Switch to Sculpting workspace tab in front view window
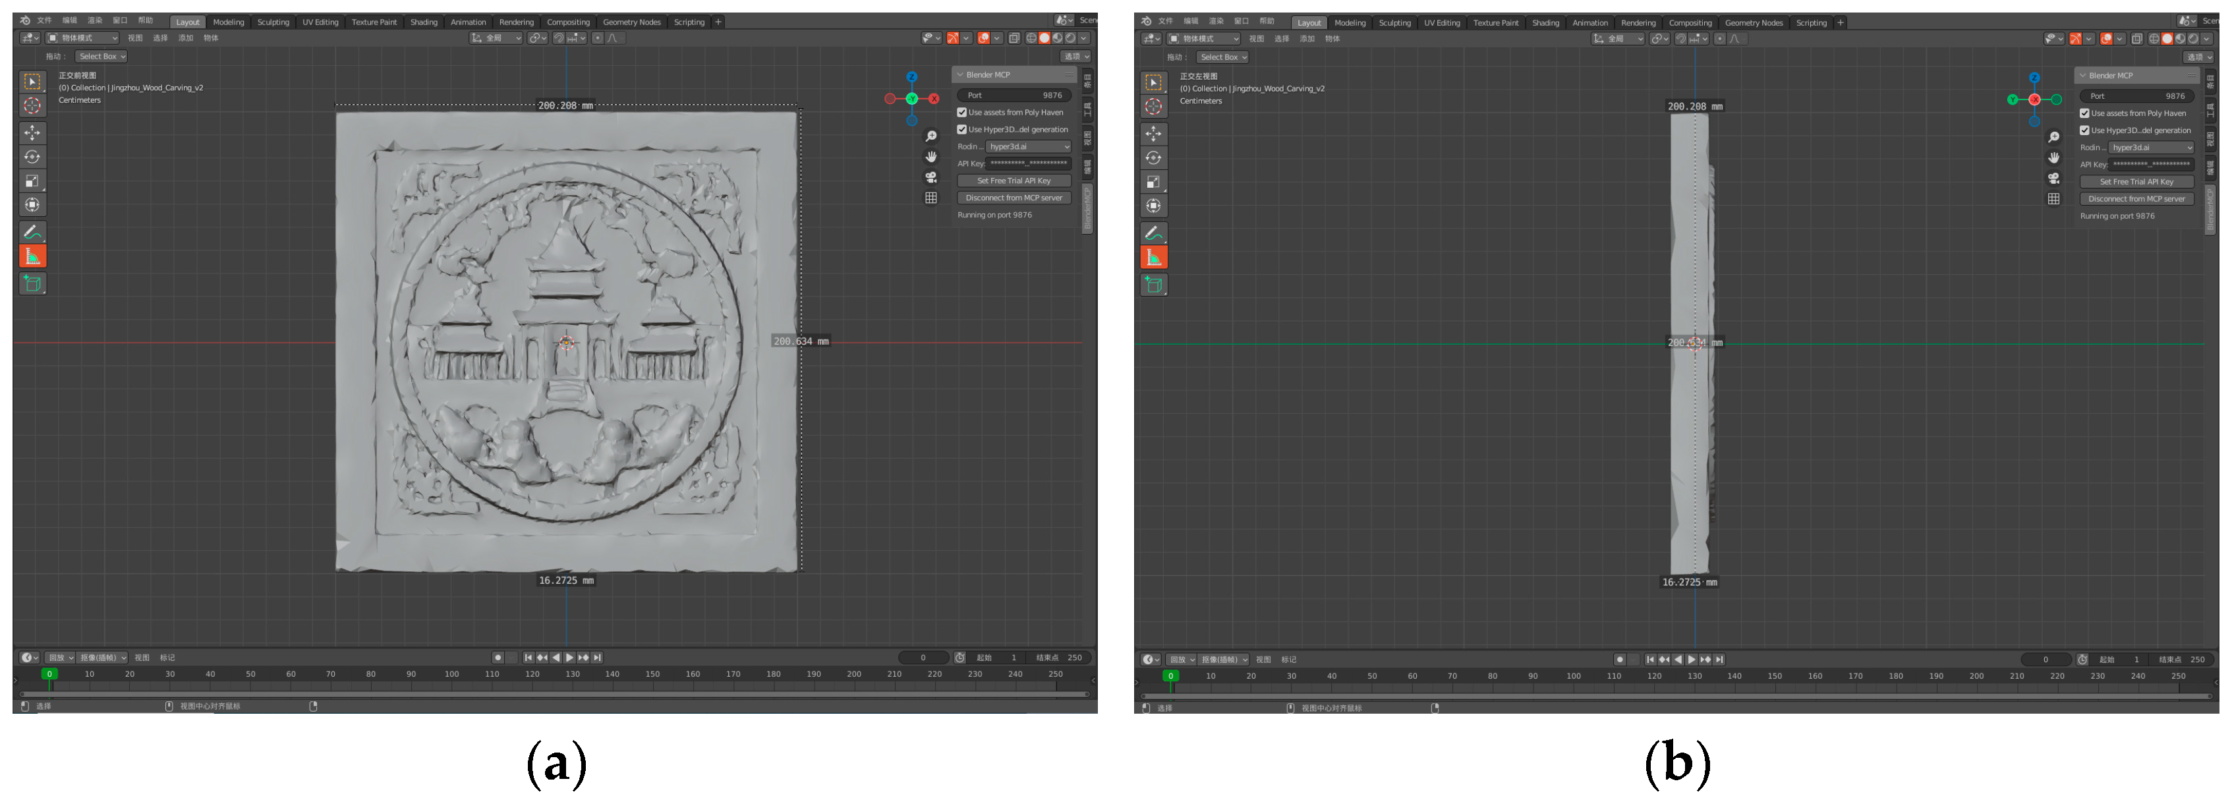2232x800 pixels. point(273,22)
